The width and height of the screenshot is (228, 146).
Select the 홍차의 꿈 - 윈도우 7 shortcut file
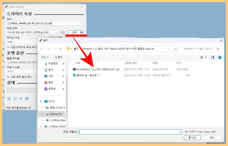86,75
